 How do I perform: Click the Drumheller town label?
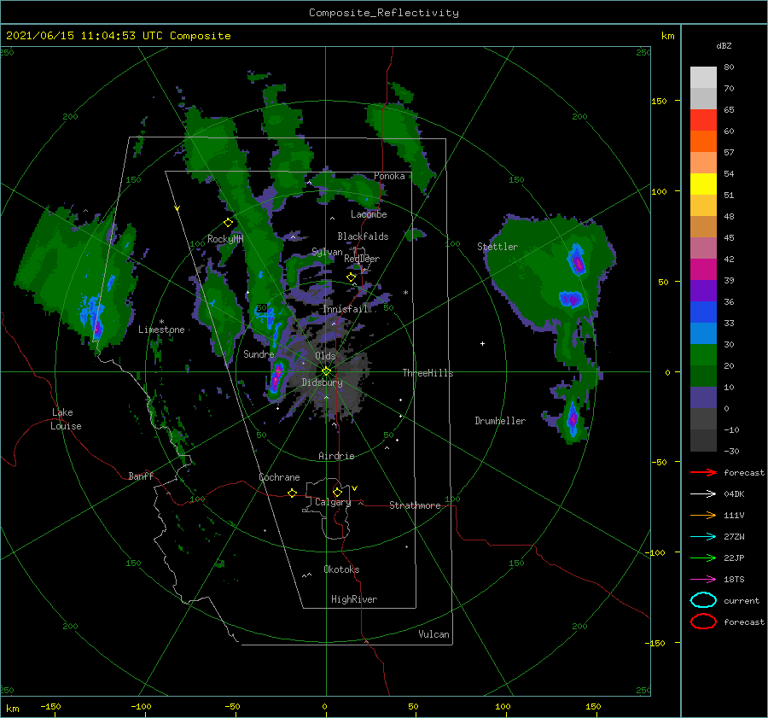(500, 421)
